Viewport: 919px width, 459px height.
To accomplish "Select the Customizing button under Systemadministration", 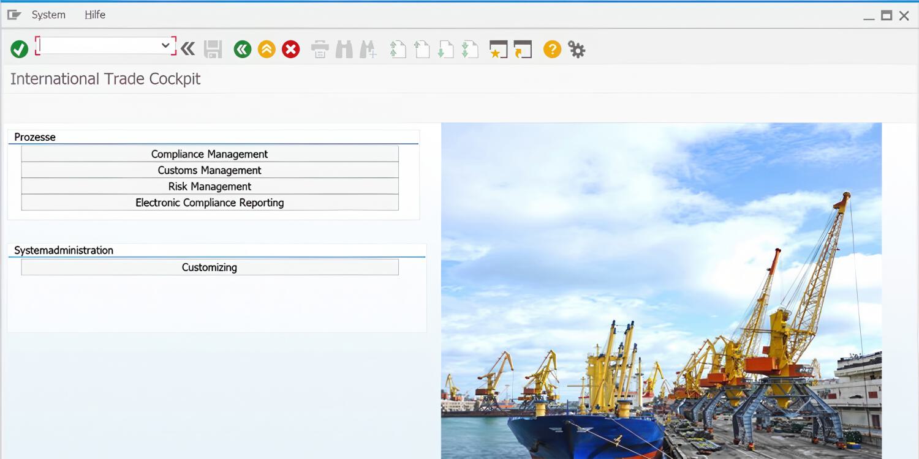I will (210, 267).
